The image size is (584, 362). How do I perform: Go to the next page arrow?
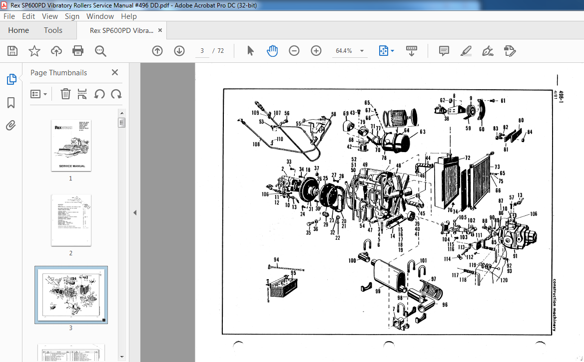click(179, 51)
